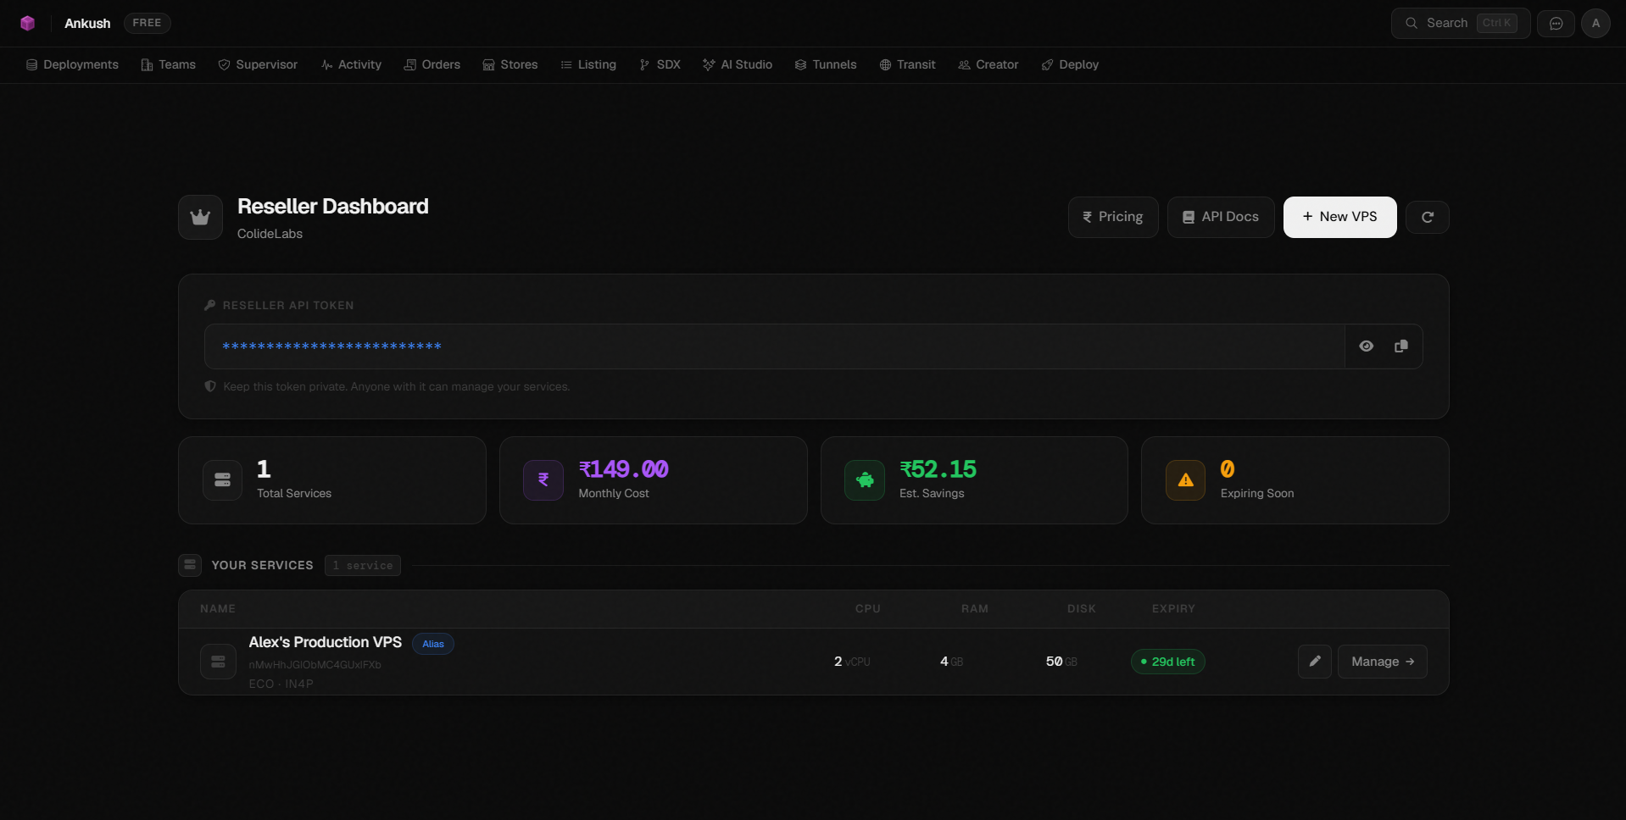Viewport: 1626px width, 820px height.
Task: Click the purple cube app logo
Action: [x=27, y=23]
